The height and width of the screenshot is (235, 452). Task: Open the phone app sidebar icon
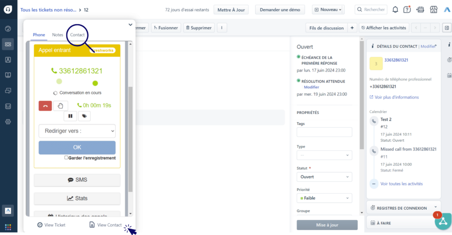coord(8,211)
